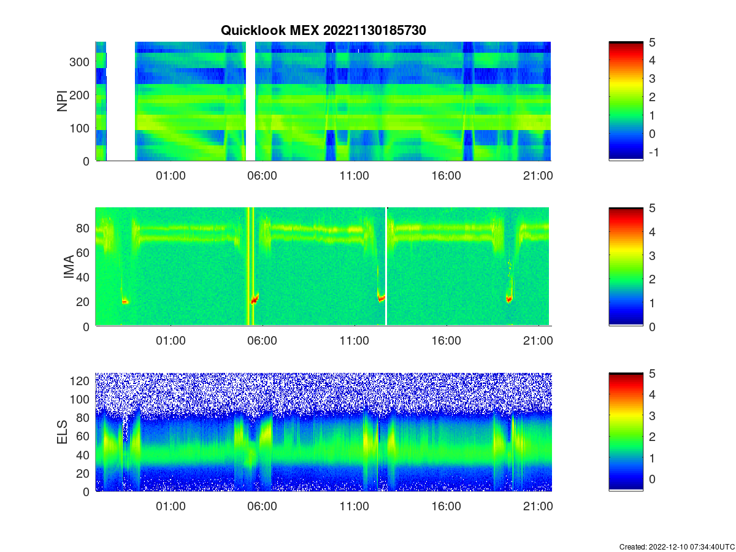Select the ELS y-axis label
Screen dimensions: 736x552
tap(63, 432)
